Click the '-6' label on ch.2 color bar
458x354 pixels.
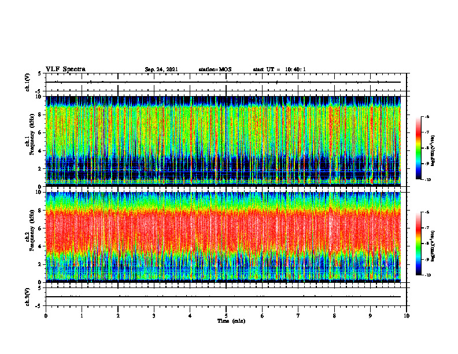click(x=427, y=212)
